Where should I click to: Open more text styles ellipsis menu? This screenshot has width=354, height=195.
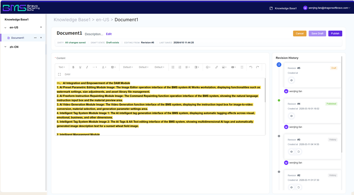[x=95, y=67]
